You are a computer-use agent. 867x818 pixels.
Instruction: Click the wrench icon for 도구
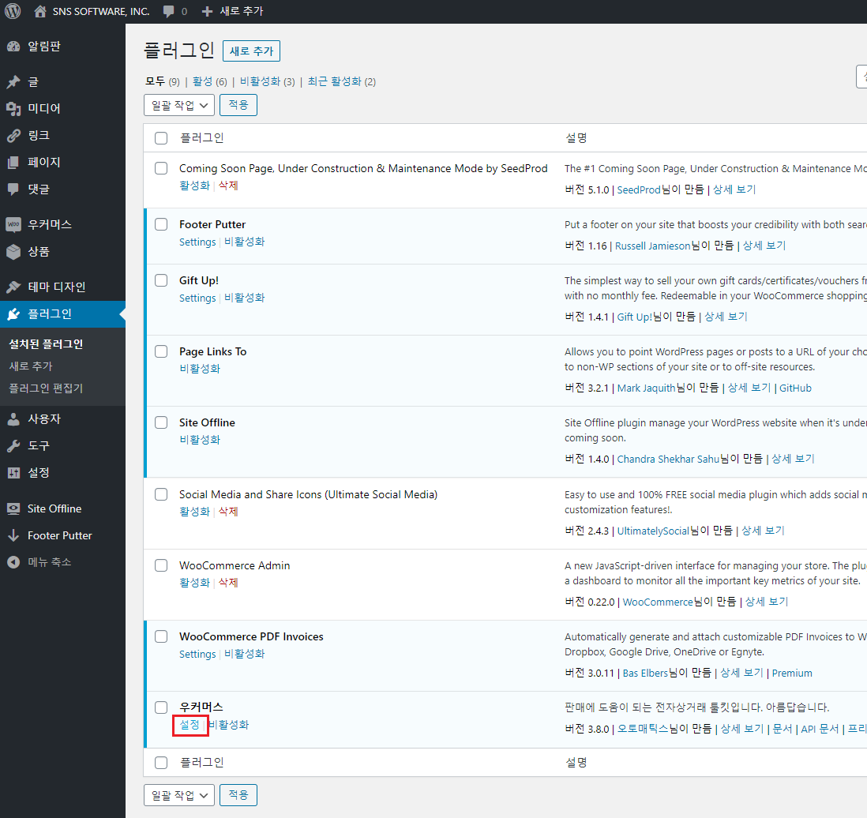click(x=13, y=446)
